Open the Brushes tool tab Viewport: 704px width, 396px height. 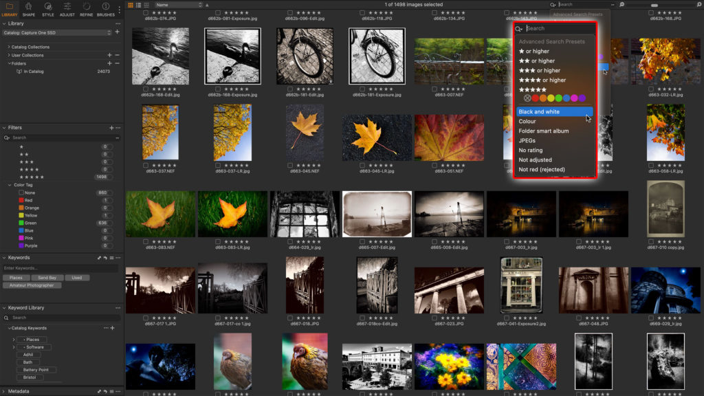[105, 9]
